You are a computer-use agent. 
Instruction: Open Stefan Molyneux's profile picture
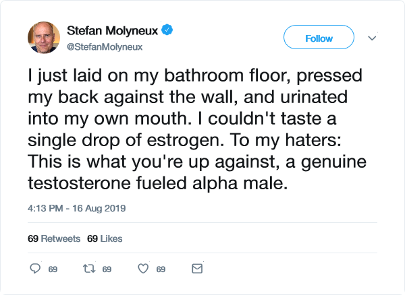point(44,38)
